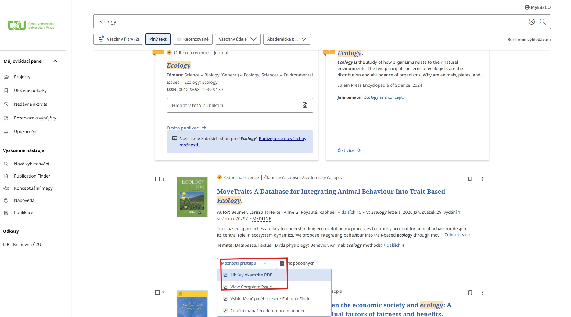Clear the ecology search query

[531, 22]
